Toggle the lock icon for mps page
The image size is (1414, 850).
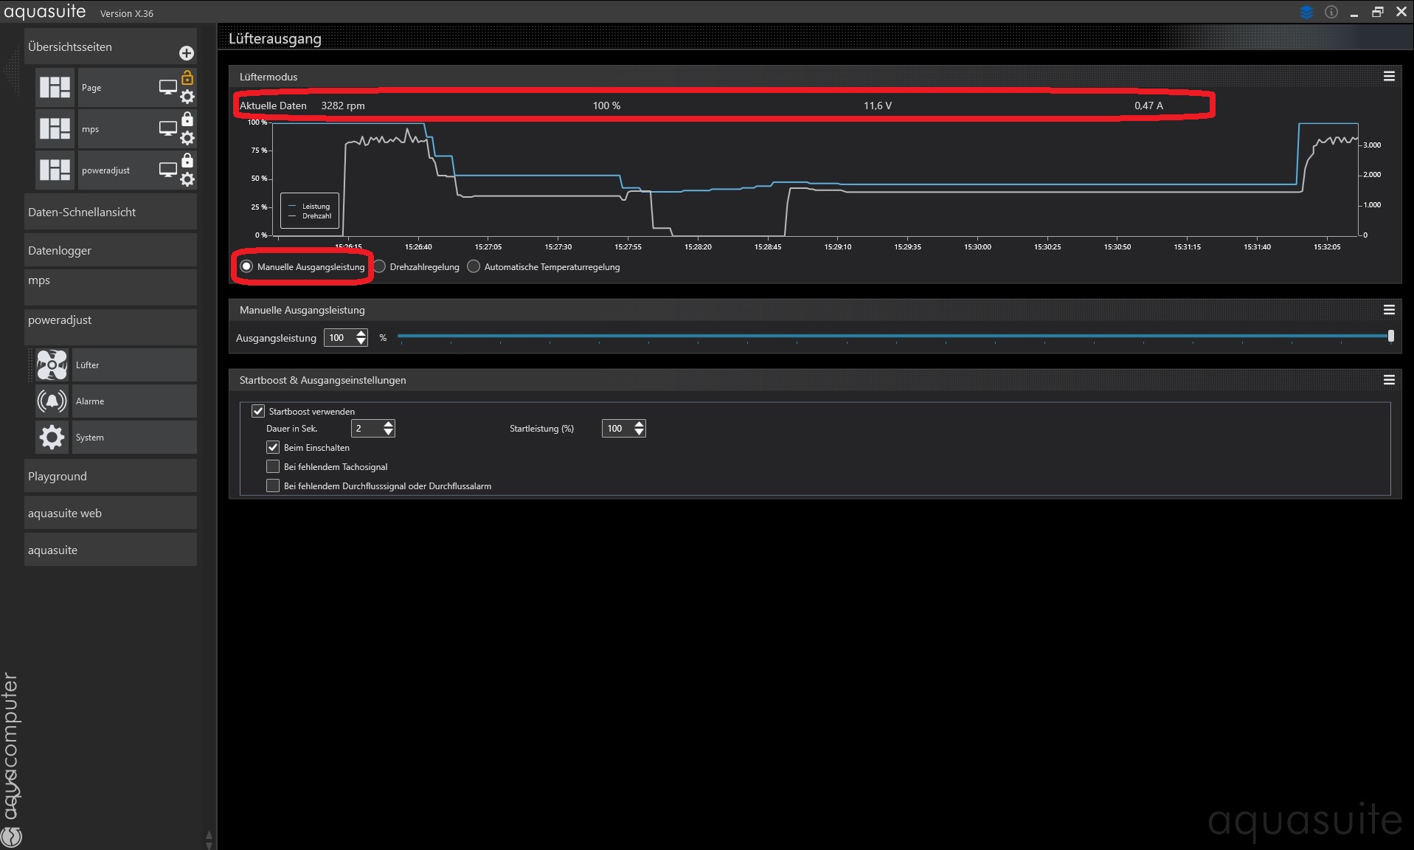(187, 119)
